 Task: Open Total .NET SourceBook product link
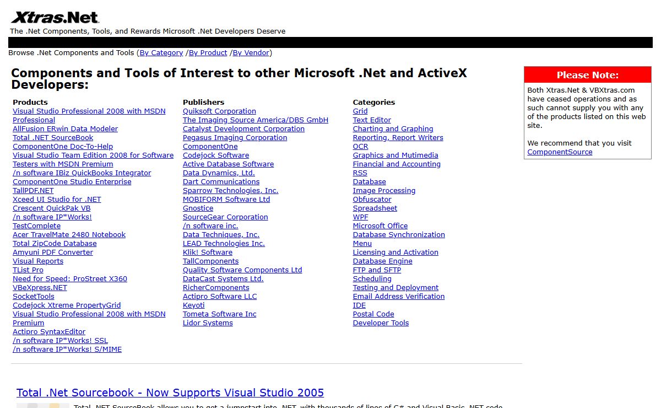point(53,138)
